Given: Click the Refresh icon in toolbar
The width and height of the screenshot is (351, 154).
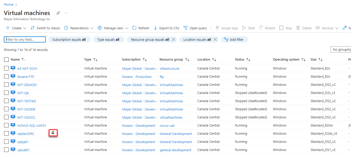Looking at the screenshot, I should click(x=134, y=28).
